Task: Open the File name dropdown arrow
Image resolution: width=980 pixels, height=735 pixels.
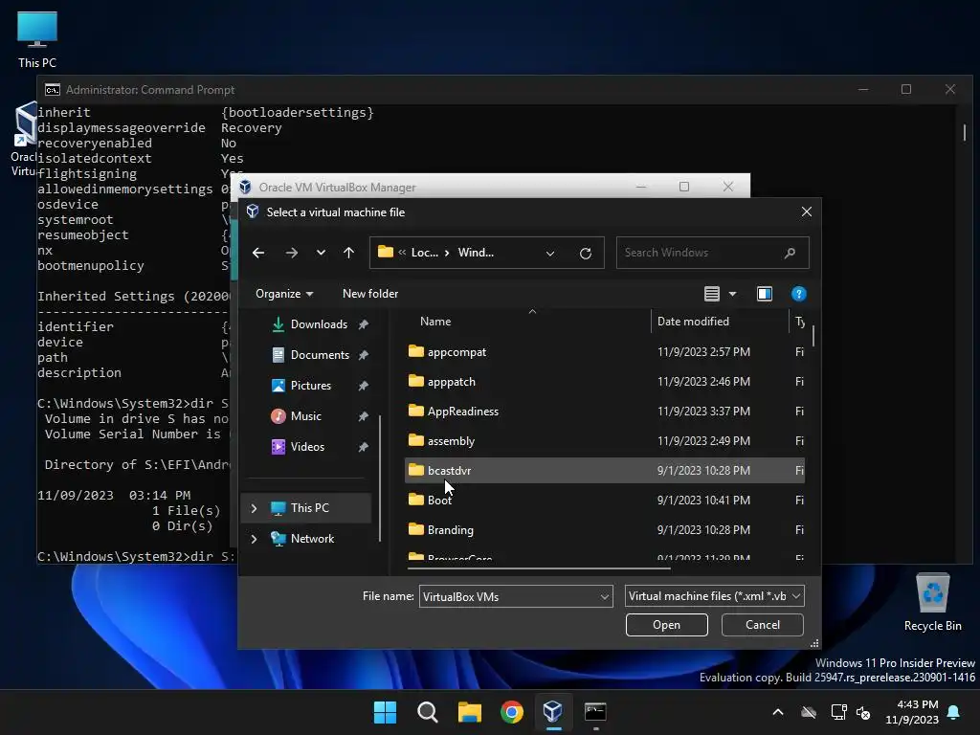Action: [x=605, y=596]
